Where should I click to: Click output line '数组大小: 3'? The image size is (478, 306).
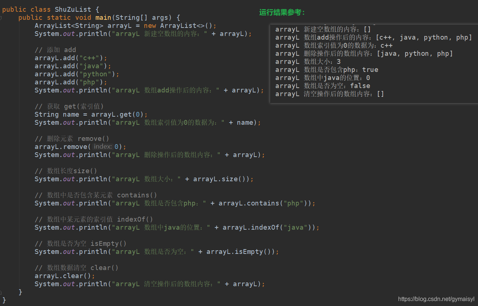pos(308,62)
